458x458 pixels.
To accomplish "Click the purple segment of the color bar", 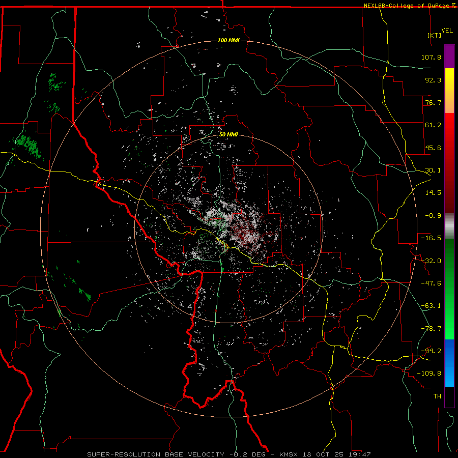I will pyautogui.click(x=449, y=56).
